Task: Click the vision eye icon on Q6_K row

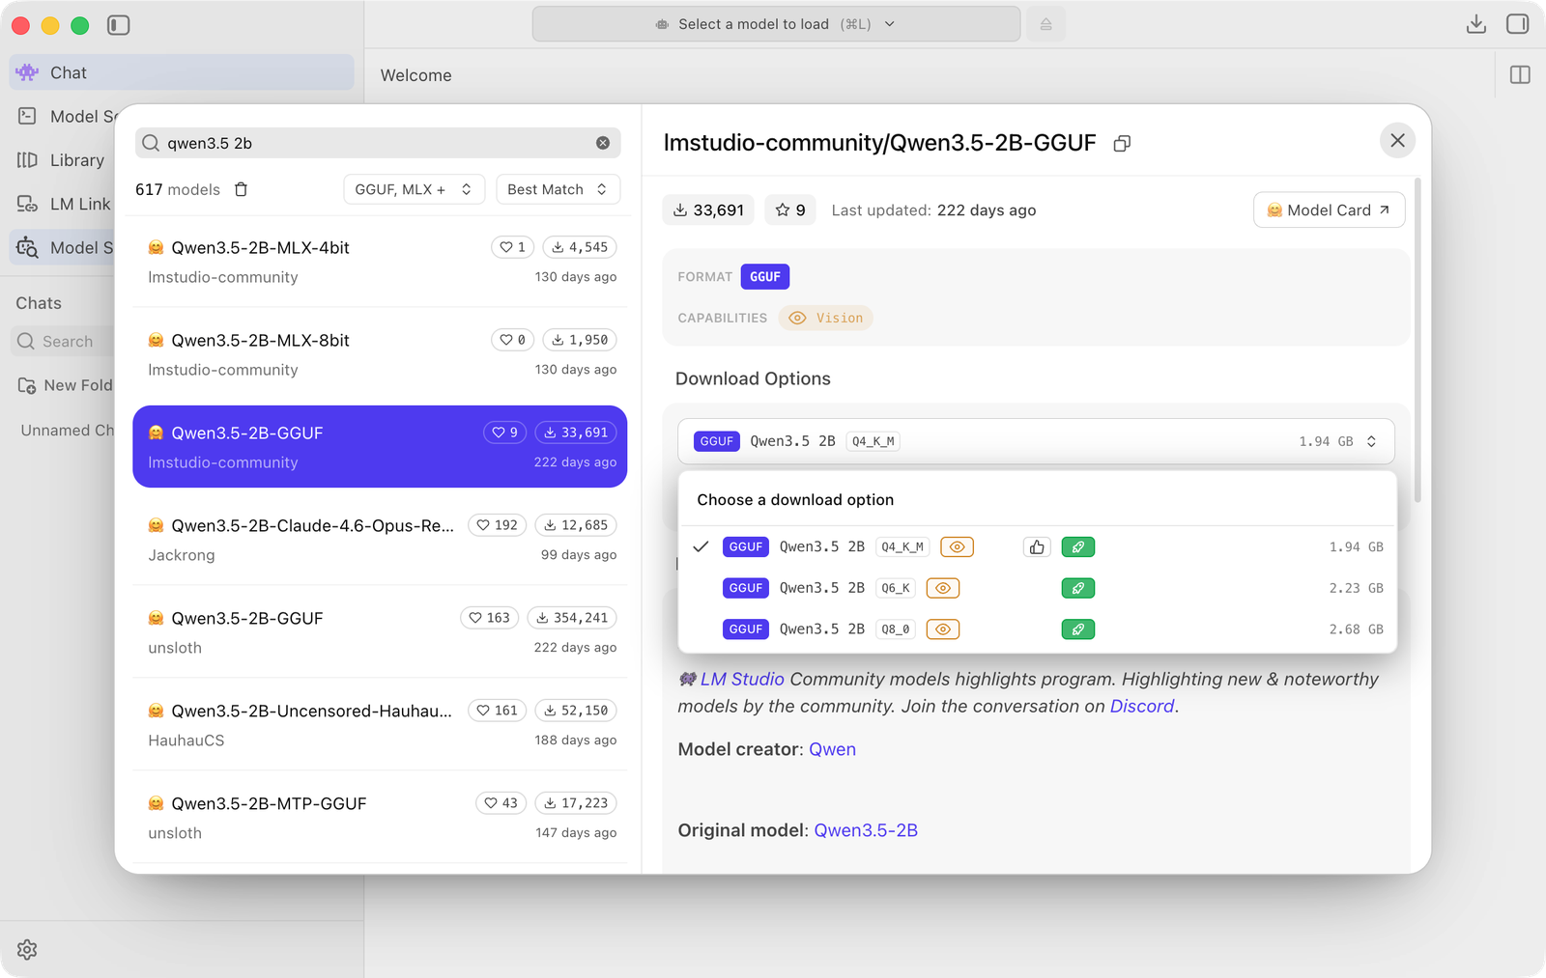Action: point(943,588)
